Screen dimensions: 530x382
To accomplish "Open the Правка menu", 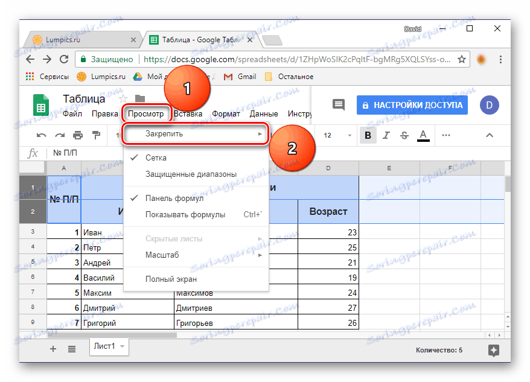I will [x=105, y=114].
